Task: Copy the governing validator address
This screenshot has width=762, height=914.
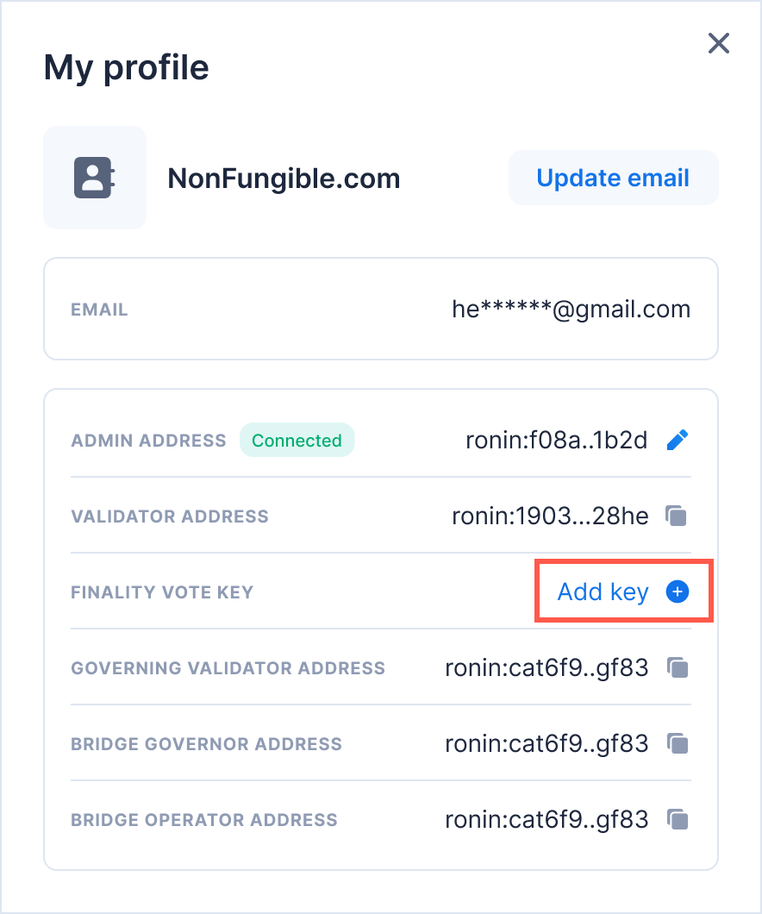Action: click(678, 667)
